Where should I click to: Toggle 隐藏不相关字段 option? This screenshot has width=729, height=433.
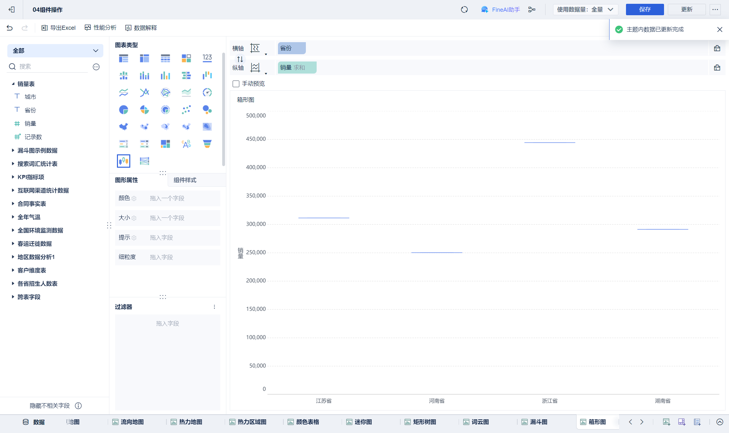[x=50, y=406]
